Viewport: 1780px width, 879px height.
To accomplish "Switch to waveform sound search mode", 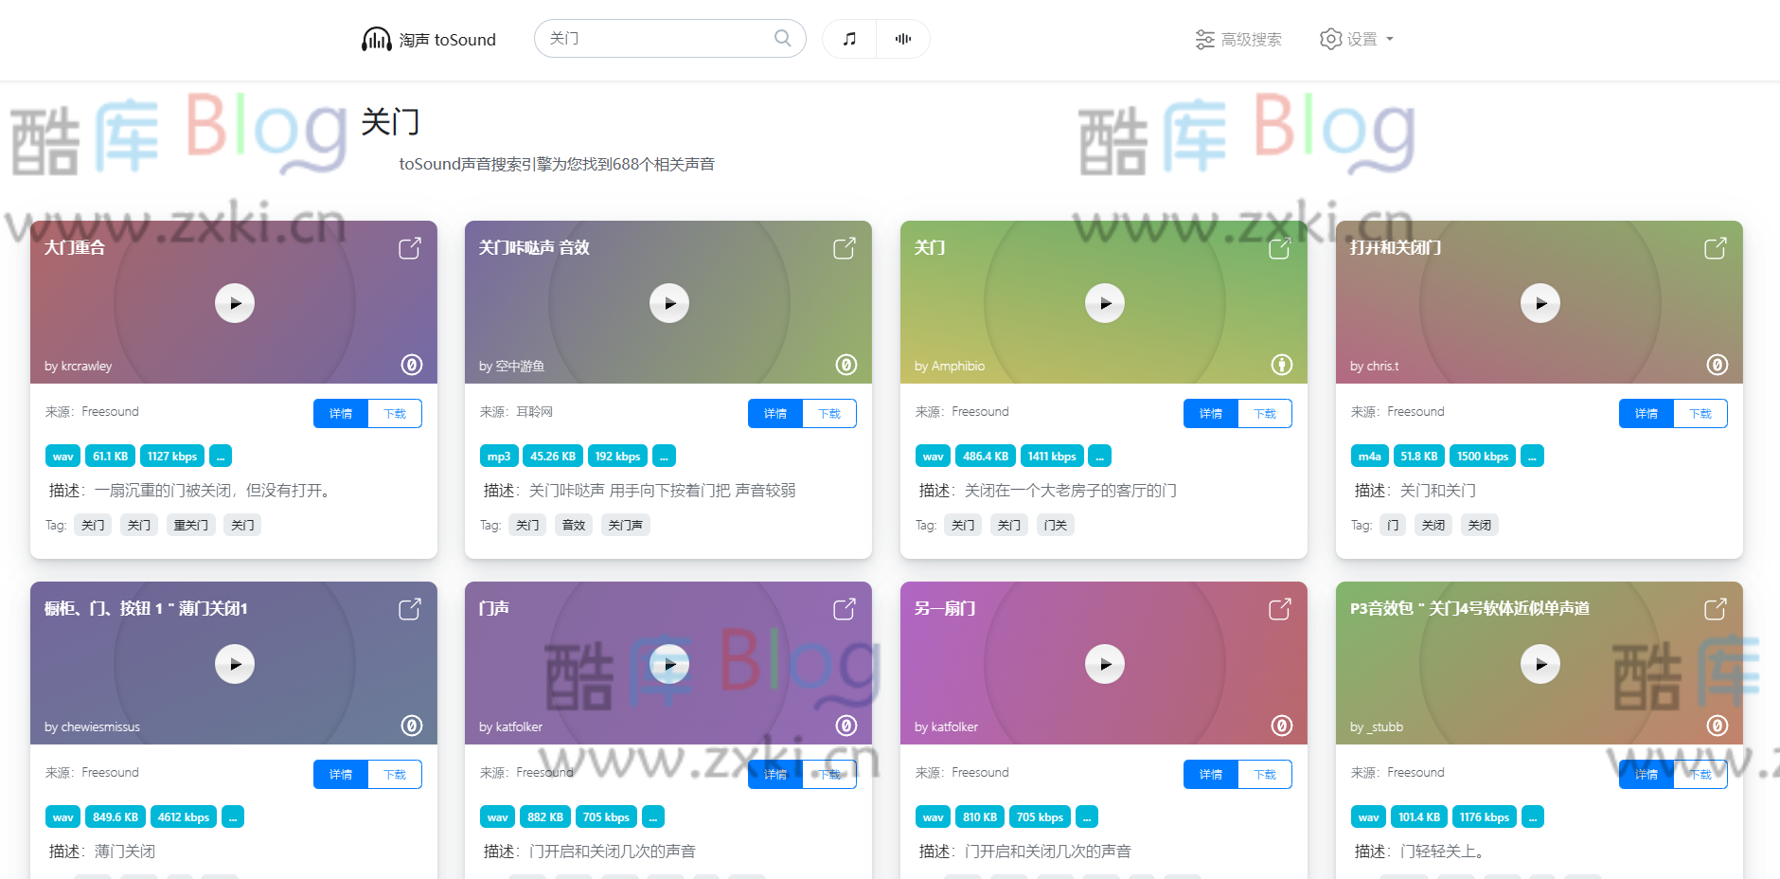I will [x=902, y=38].
